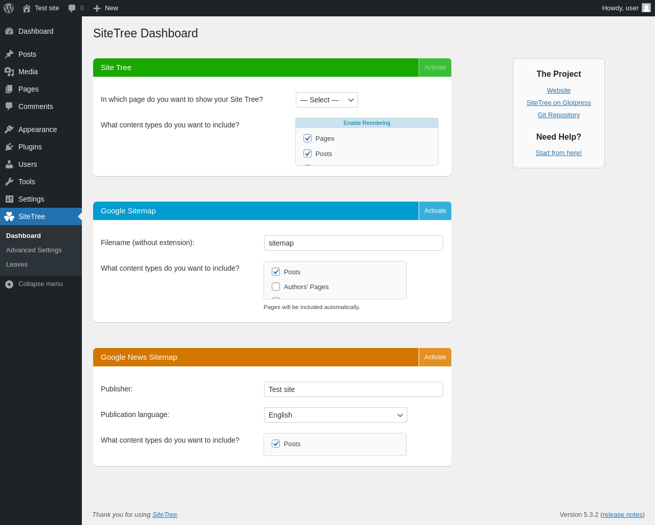Click the Collapse menu arrow icon

(9, 284)
